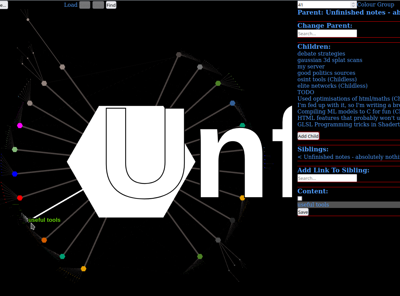Select the blue hexagon node on left
This screenshot has height=296, width=400.
[x=15, y=174]
